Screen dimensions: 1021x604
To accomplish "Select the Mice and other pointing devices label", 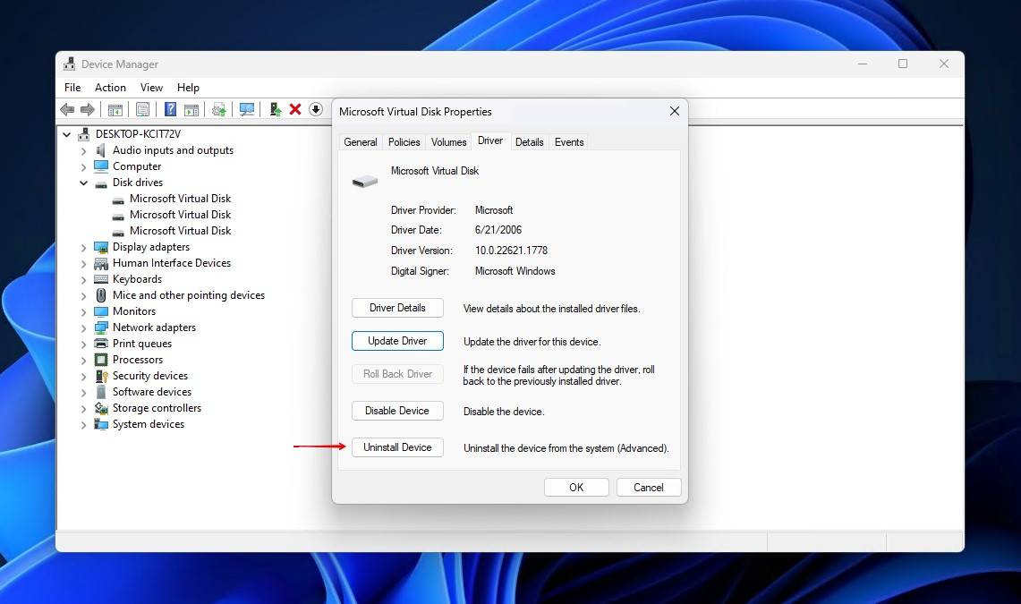I will pos(189,295).
